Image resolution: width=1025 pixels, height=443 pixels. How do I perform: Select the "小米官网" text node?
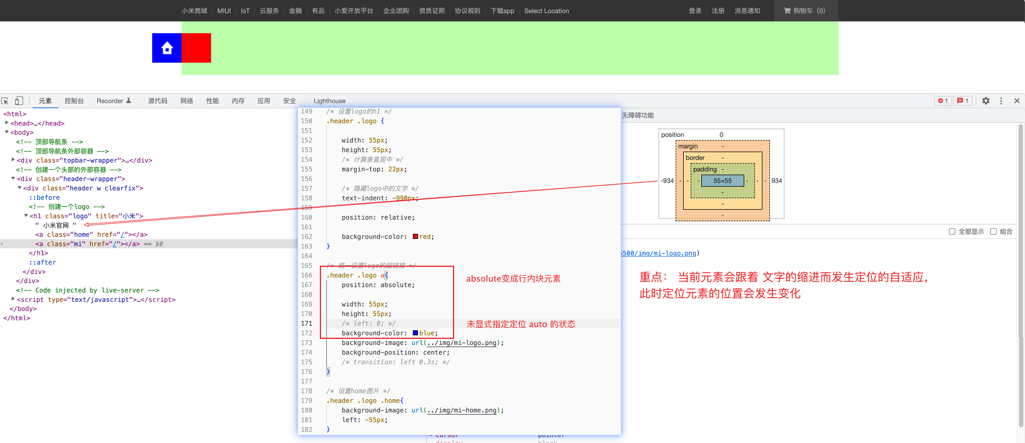pyautogui.click(x=56, y=225)
